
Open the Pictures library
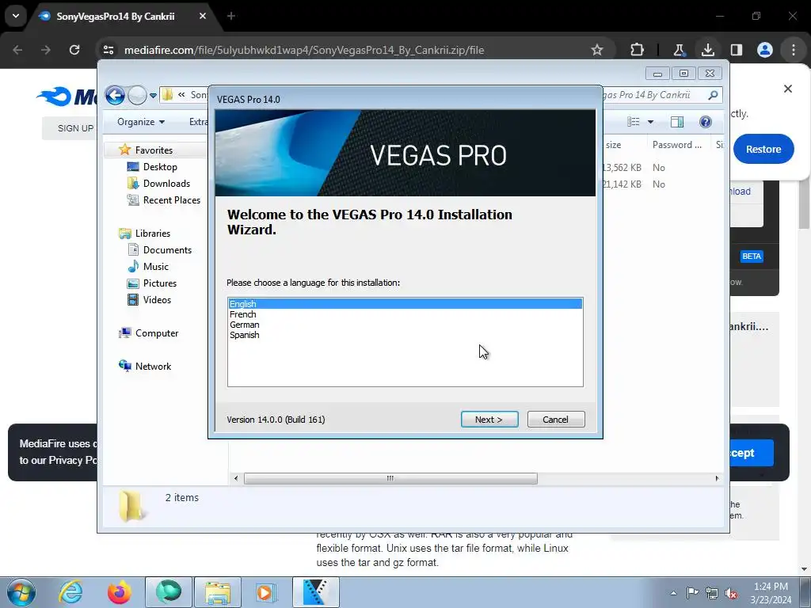[x=159, y=283]
